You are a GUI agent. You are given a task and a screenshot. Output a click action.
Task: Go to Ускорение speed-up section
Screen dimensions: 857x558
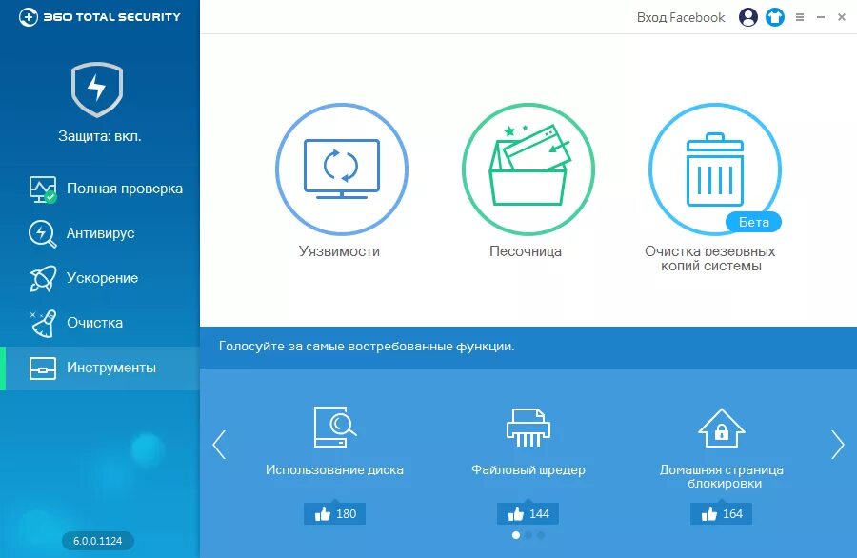[100, 278]
